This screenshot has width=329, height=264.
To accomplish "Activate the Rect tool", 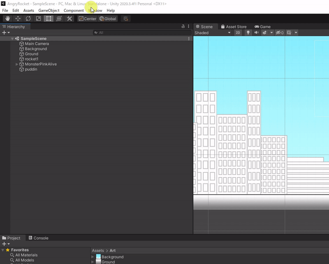I will [49, 18].
